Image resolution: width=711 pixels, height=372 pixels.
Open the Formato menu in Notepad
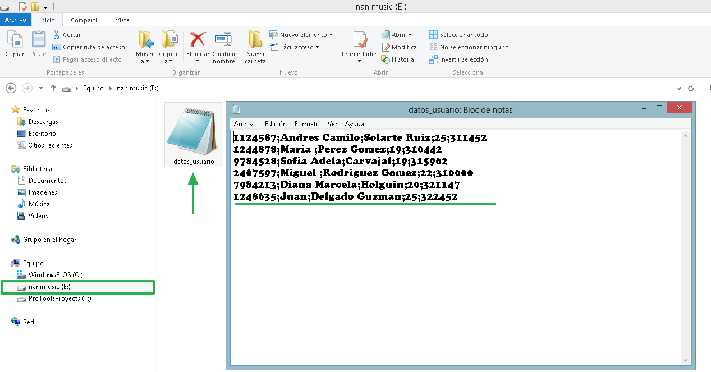(307, 124)
